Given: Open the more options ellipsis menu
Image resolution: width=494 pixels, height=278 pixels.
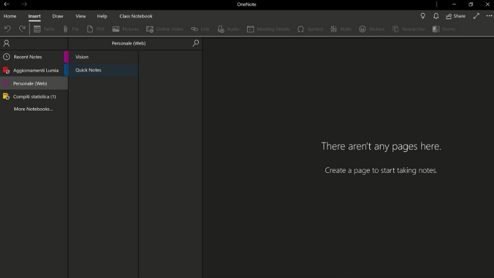Looking at the screenshot, I should pos(489,16).
